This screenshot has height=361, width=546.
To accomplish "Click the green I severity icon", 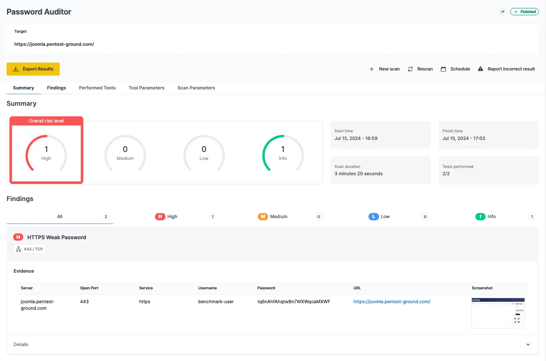I will tap(481, 217).
